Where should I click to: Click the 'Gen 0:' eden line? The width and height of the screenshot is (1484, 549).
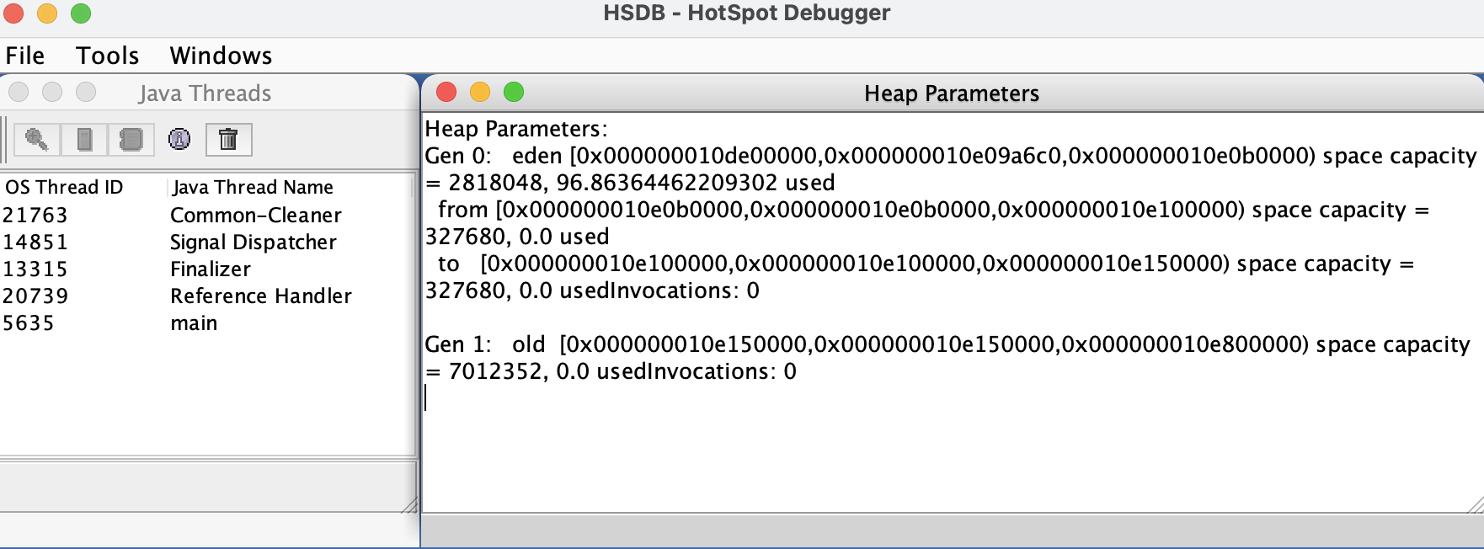[951, 156]
